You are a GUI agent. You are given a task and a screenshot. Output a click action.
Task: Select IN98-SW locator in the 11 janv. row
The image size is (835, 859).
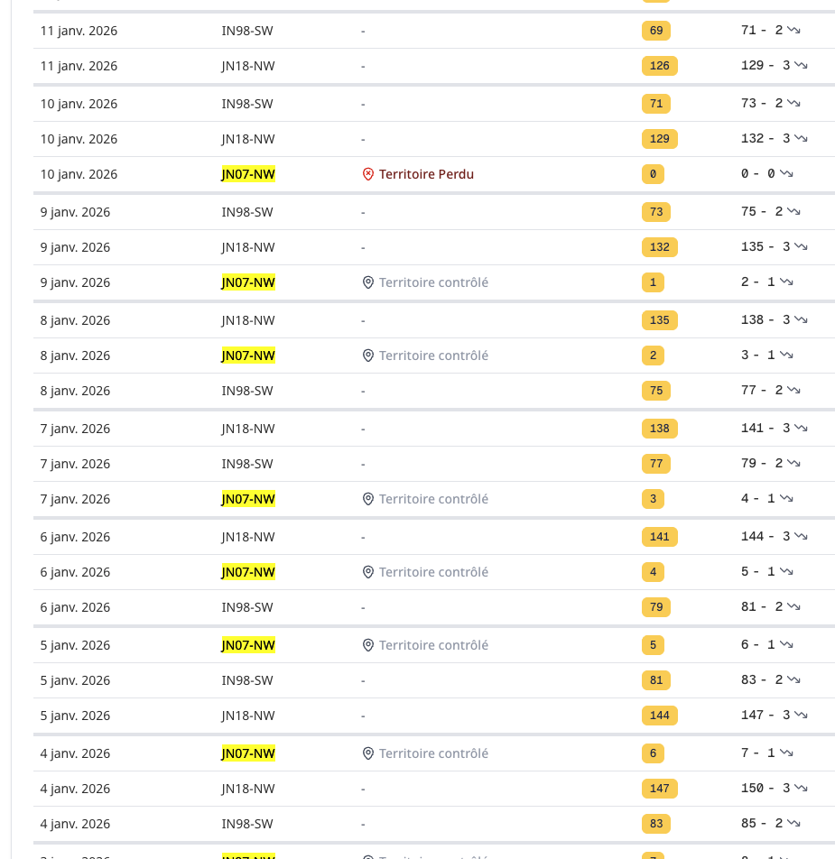click(247, 31)
